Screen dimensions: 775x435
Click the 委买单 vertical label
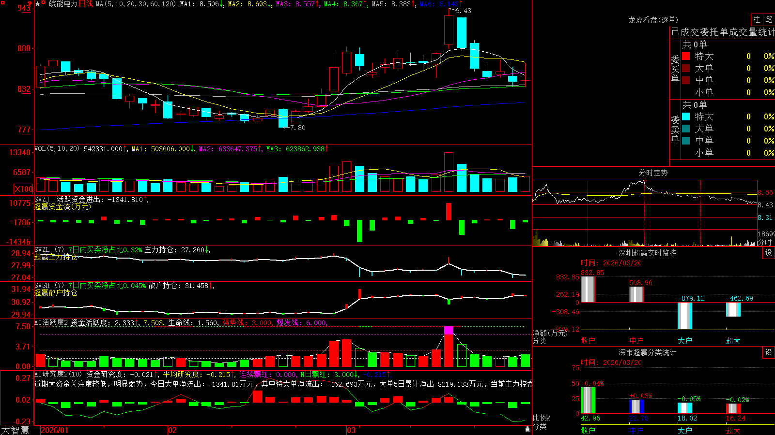675,68
